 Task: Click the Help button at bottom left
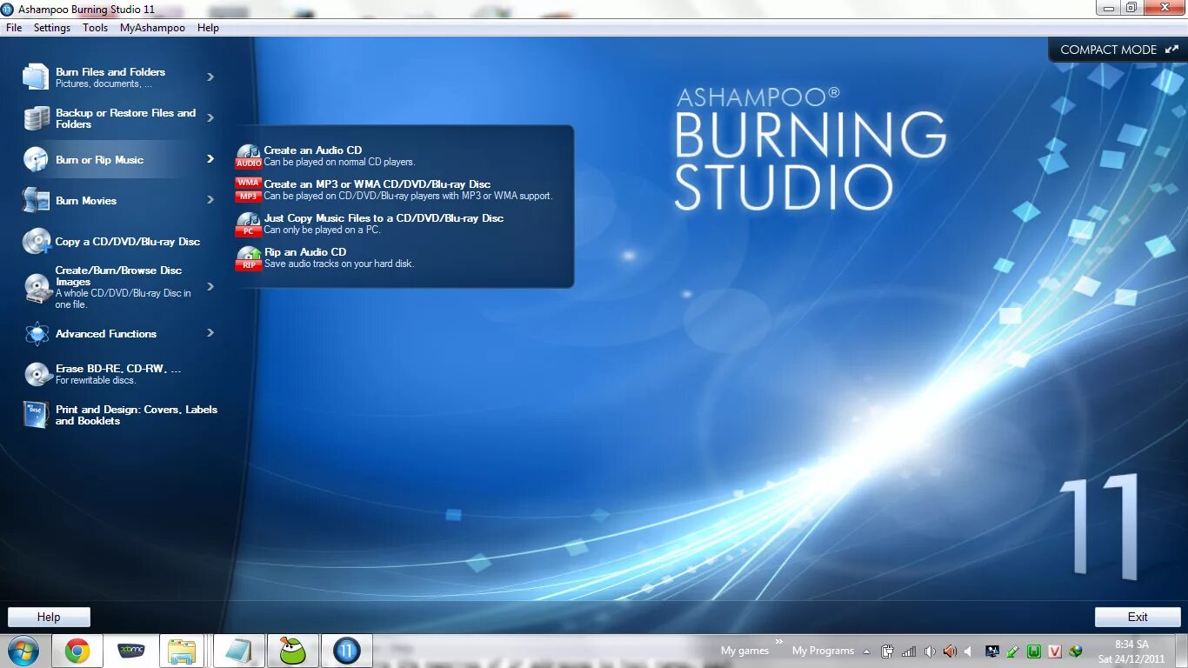(49, 617)
